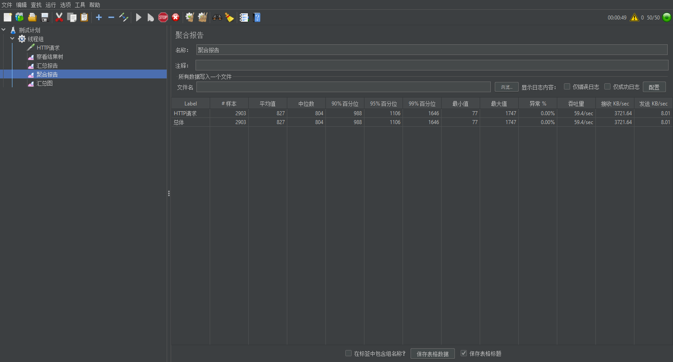Viewport: 673px width, 362px height.
Task: Select 聚合报告 in the test tree
Action: [47, 74]
